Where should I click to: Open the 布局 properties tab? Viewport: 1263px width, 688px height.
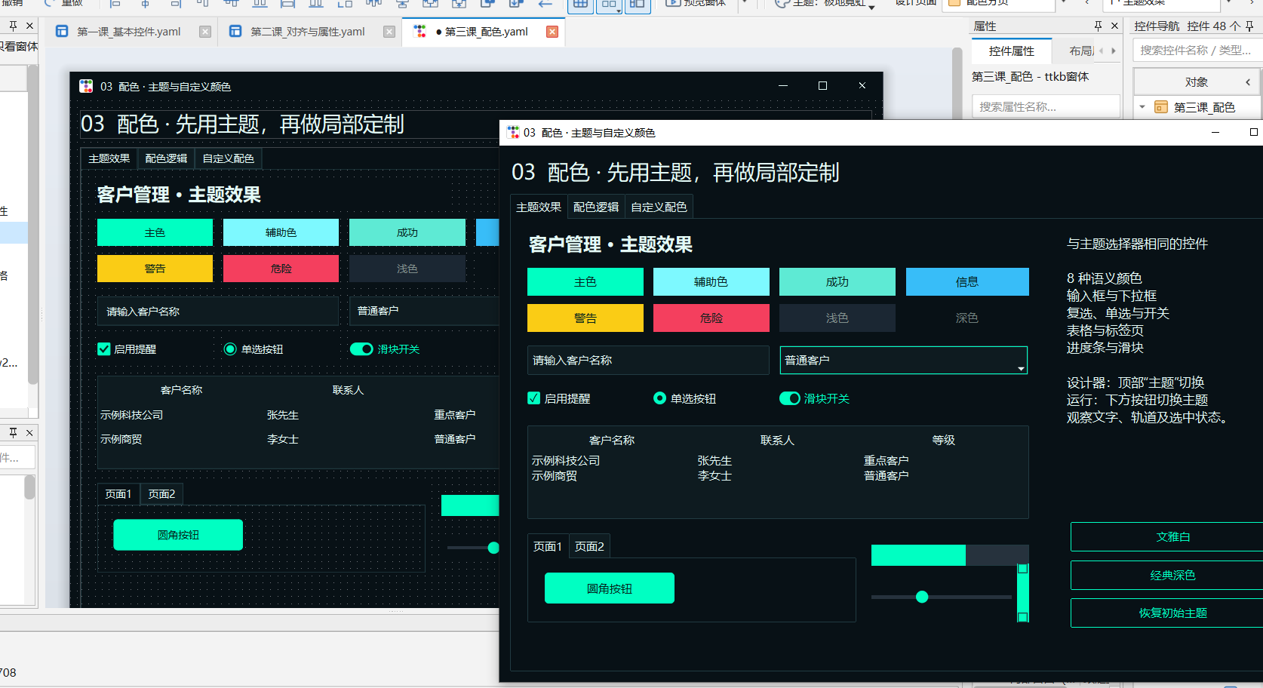point(1081,51)
